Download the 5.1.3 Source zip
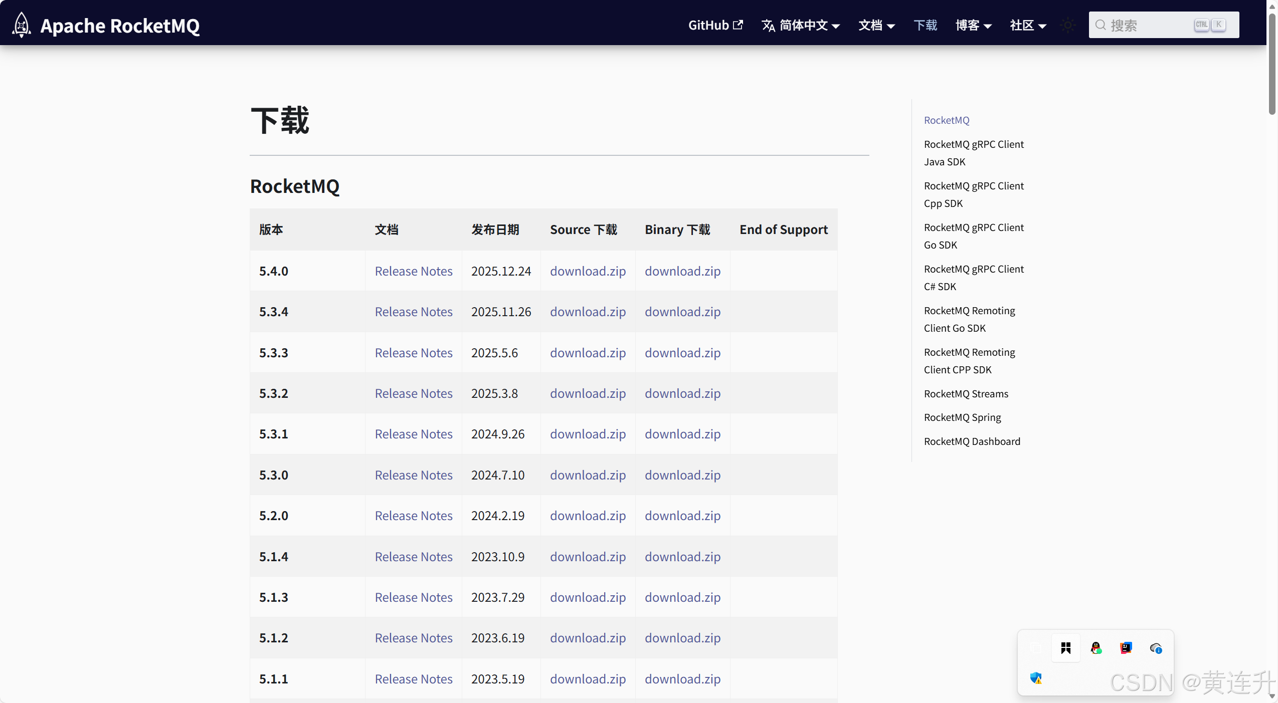 coord(588,597)
